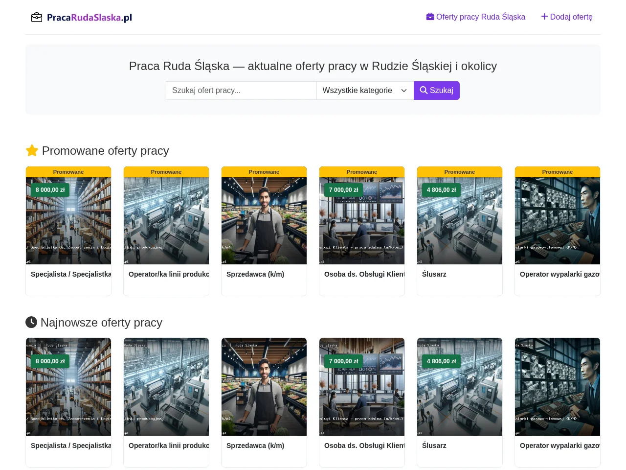Open promoted Operator/ka linii produkcyjnej image
The width and height of the screenshot is (626, 470).
(166, 221)
